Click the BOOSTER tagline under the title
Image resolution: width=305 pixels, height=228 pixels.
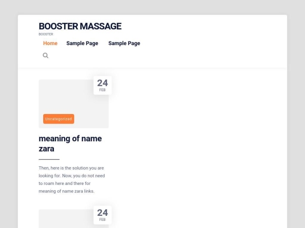point(46,34)
